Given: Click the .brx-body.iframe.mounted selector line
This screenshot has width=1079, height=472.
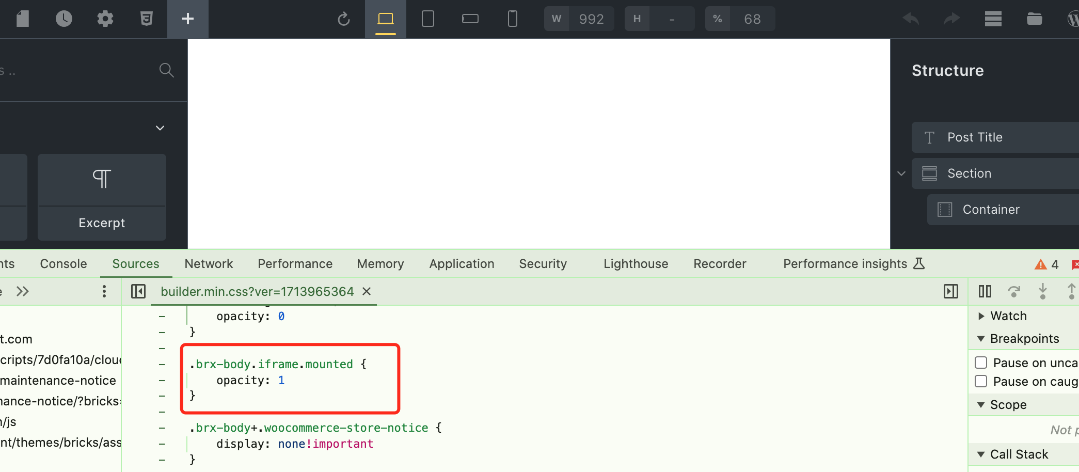Looking at the screenshot, I should [278, 364].
